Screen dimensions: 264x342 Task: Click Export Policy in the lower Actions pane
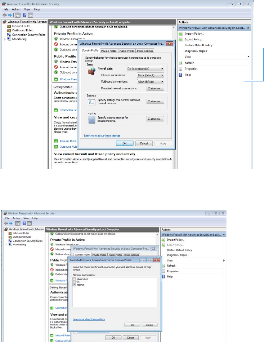tap(175, 245)
